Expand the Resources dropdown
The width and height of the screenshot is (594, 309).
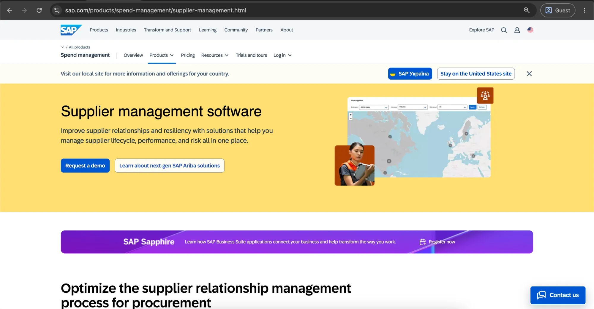[215, 55]
